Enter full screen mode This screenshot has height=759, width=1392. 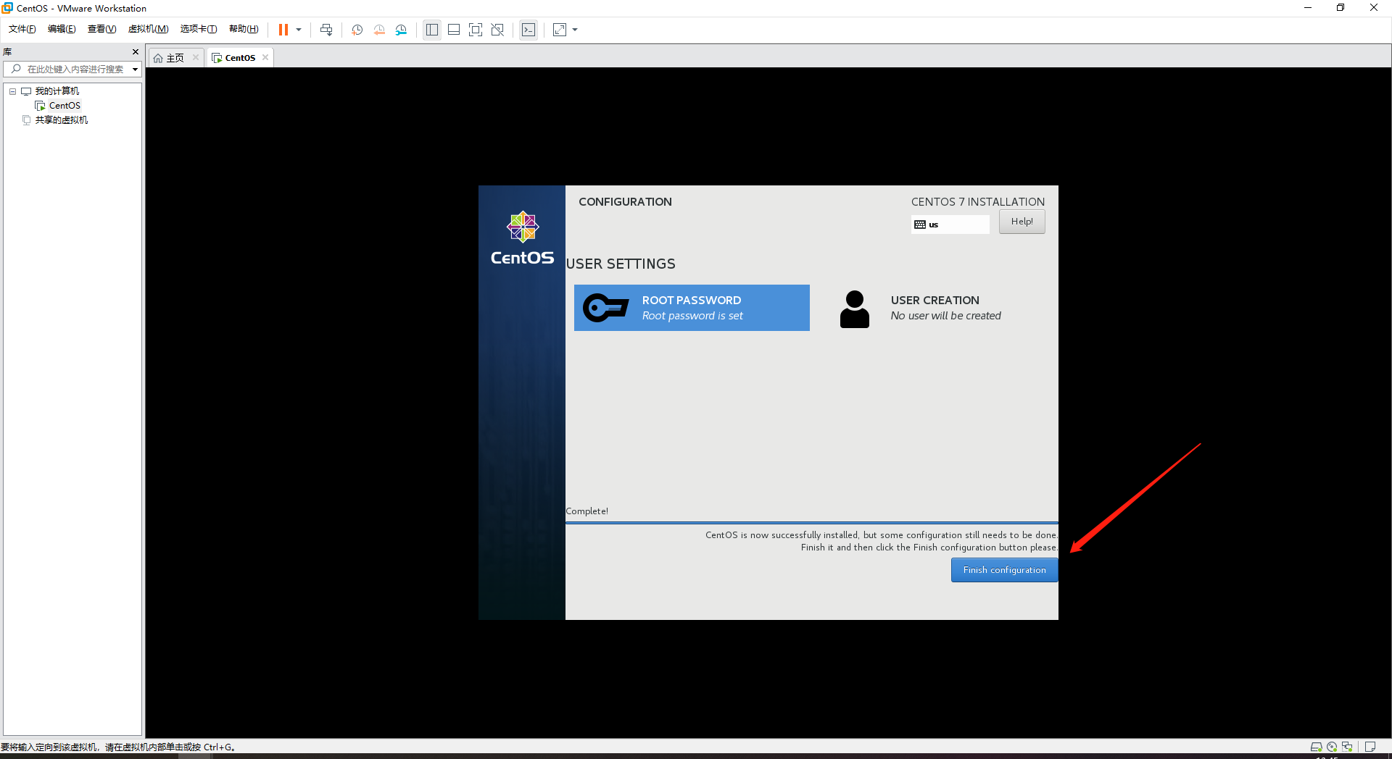[x=476, y=30]
